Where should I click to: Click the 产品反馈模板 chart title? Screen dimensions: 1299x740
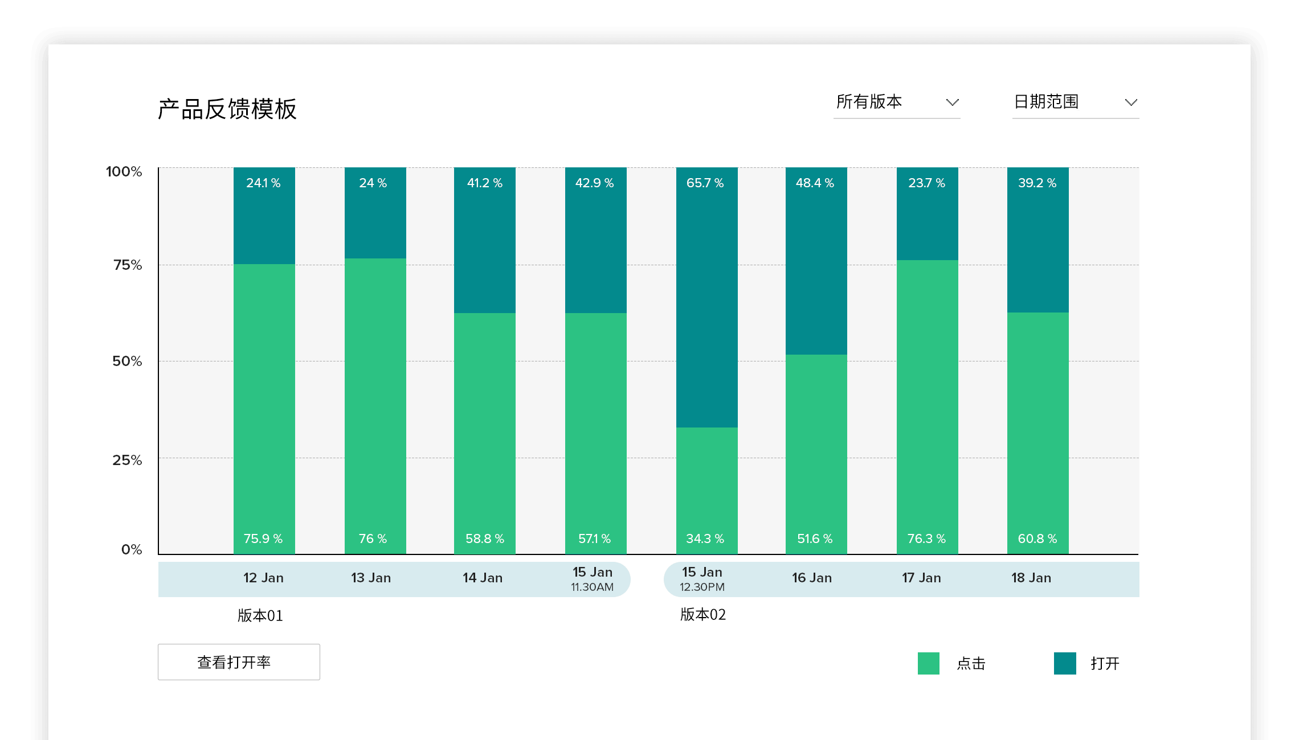pyautogui.click(x=227, y=109)
